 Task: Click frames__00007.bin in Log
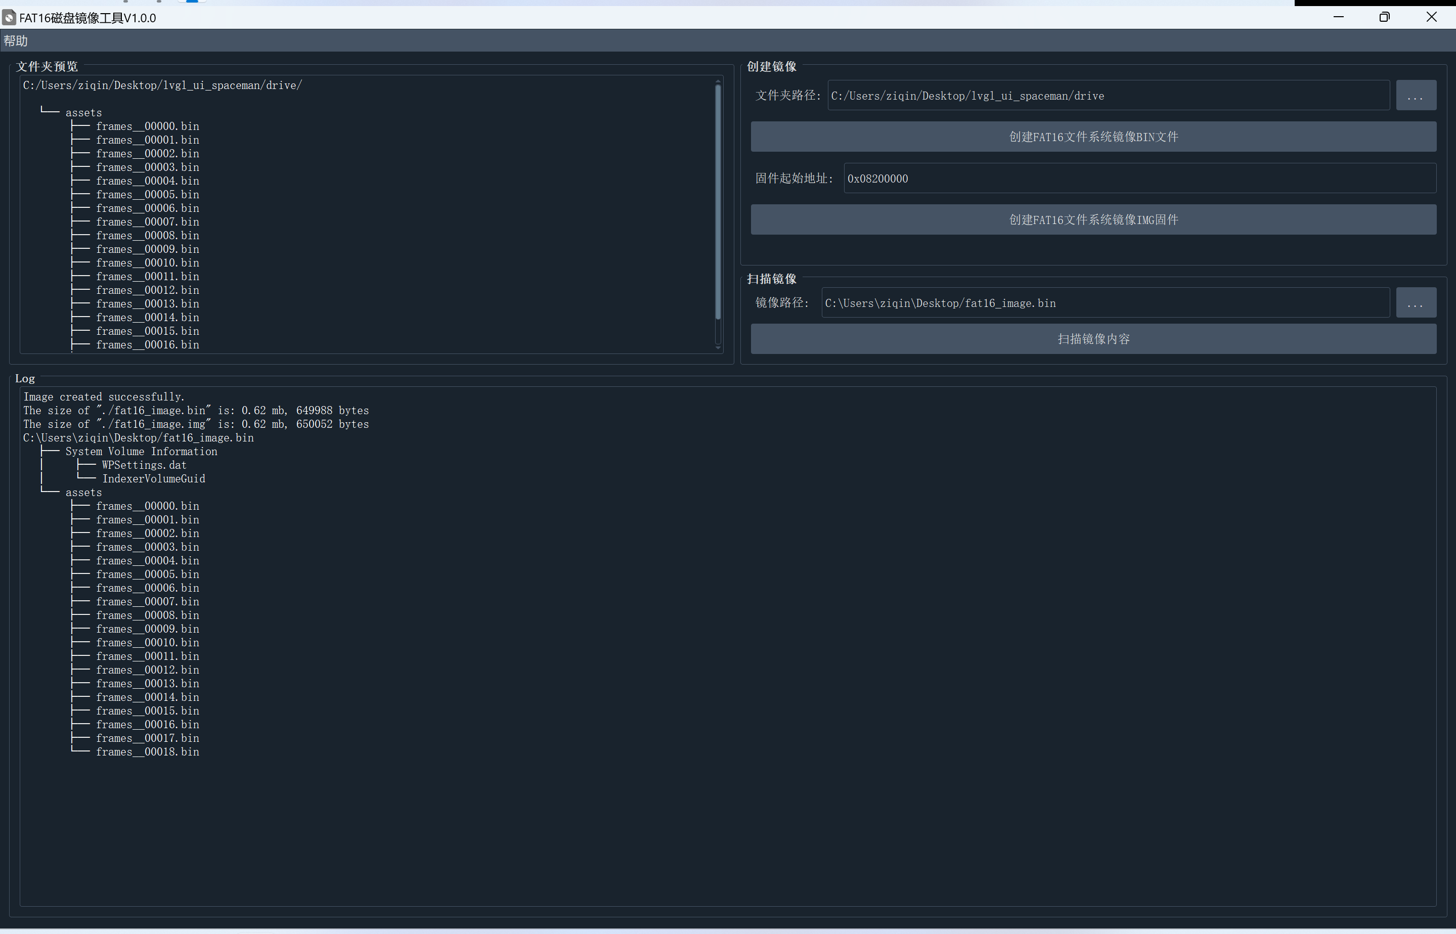pos(147,602)
